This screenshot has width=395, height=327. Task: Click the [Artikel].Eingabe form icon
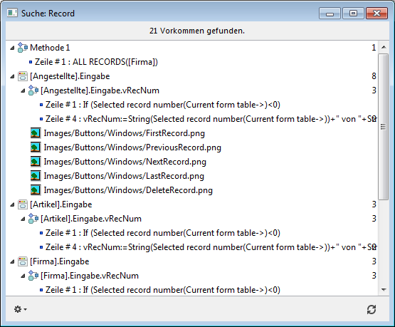point(23,204)
